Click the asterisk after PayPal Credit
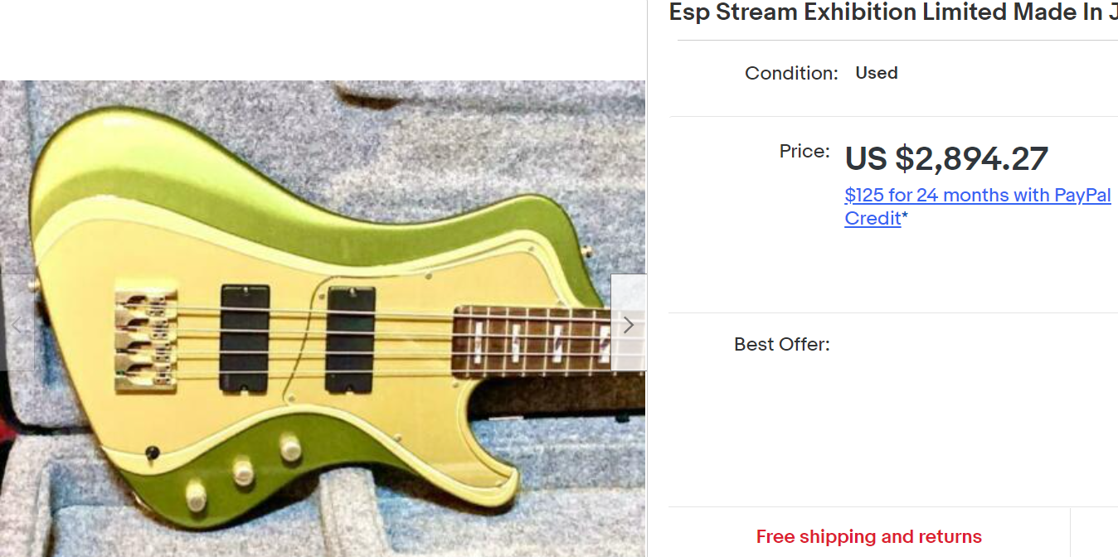Screen dimensions: 1118x557 (905, 217)
